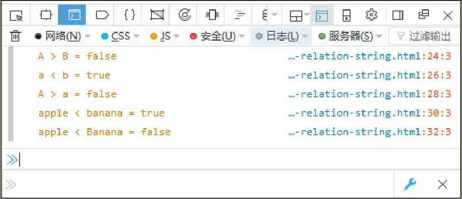Select the "apple < Banana = false" message
This screenshot has width=462, height=199.
(104, 132)
